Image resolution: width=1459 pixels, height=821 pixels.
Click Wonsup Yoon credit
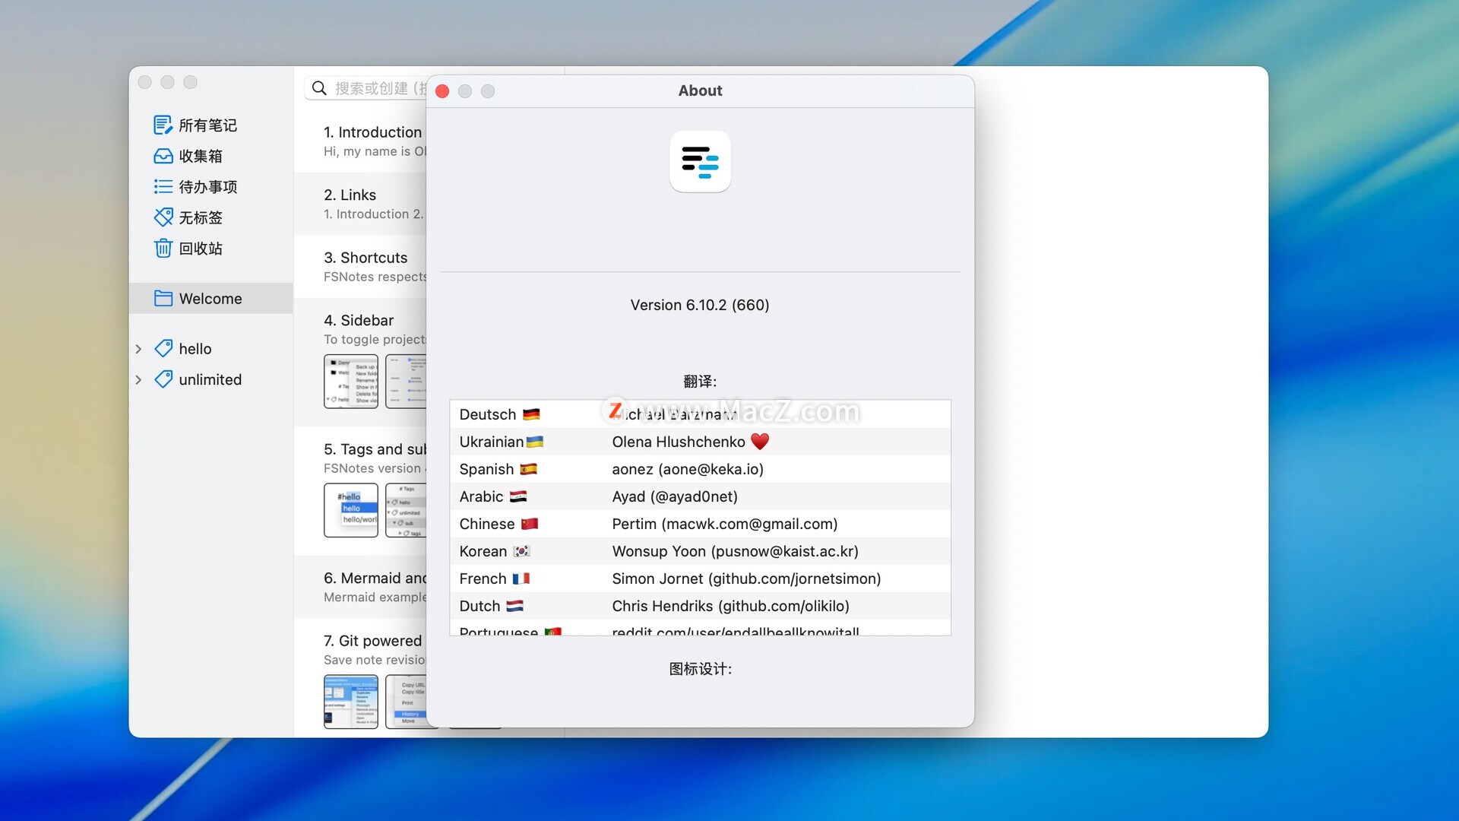tap(735, 551)
